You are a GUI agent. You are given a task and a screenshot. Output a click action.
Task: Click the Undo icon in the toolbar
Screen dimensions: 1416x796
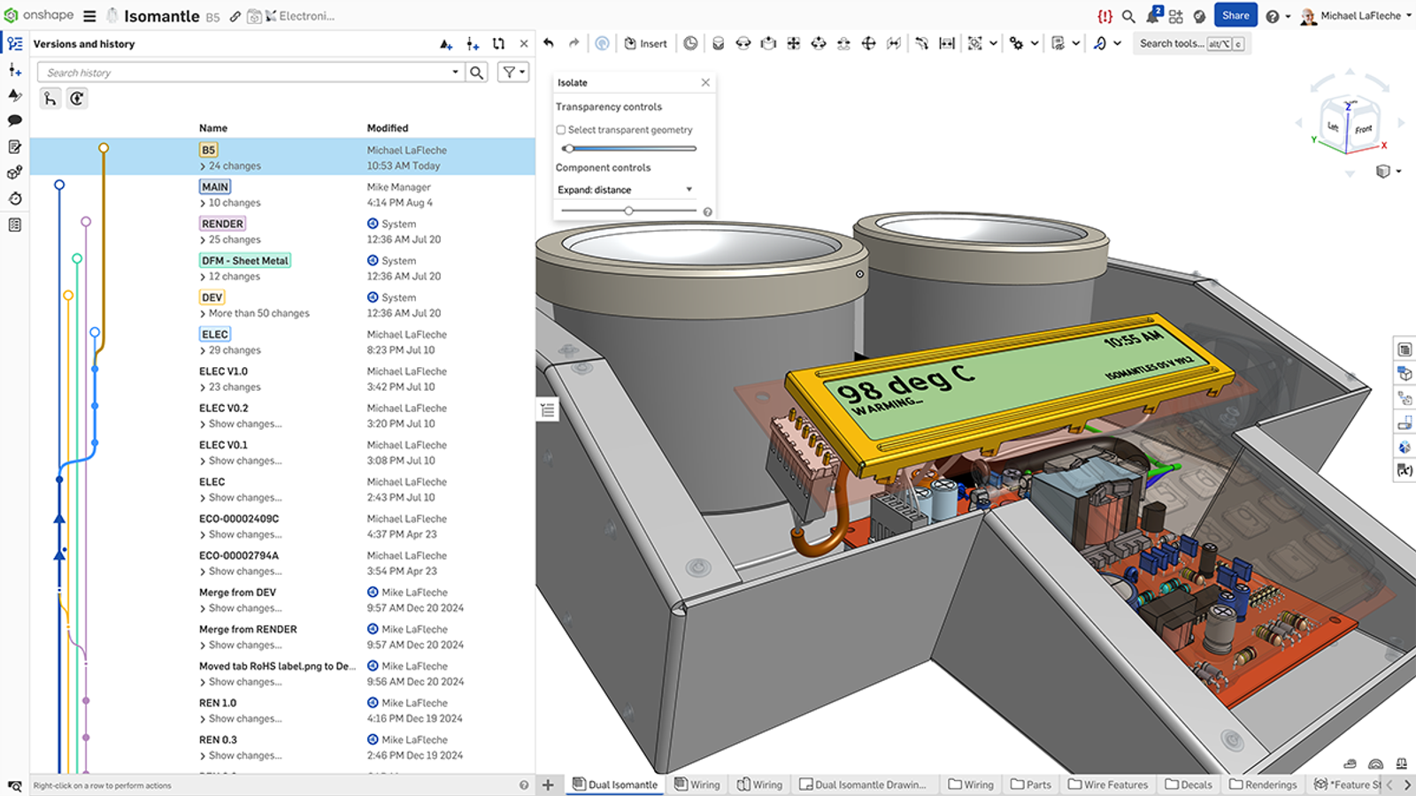click(x=547, y=42)
